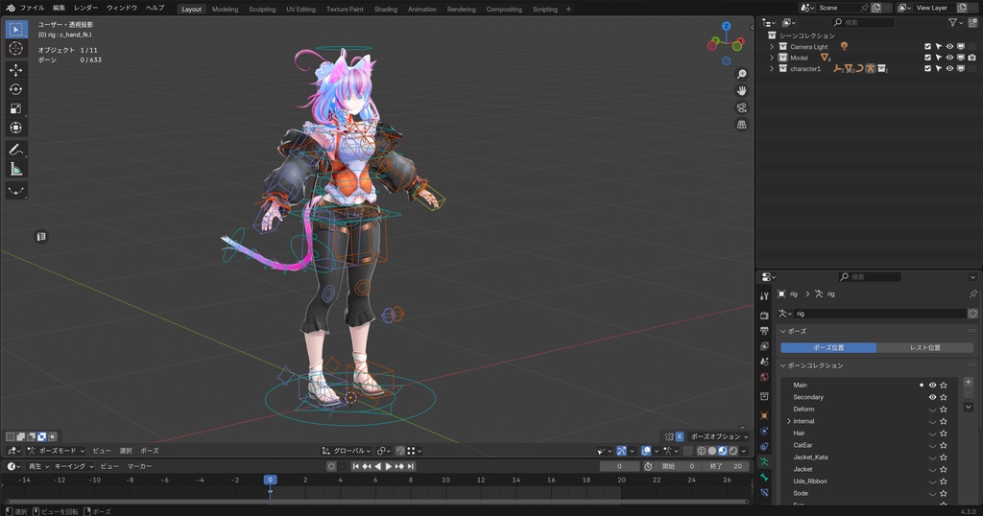Click the outliner filter funnel icon

point(952,23)
